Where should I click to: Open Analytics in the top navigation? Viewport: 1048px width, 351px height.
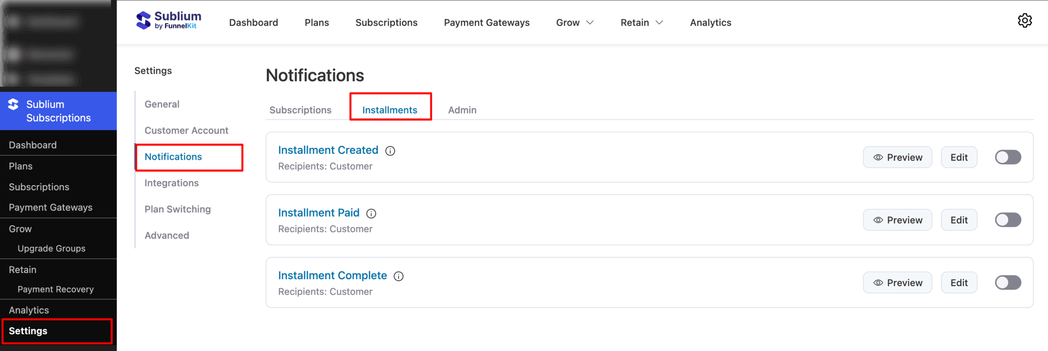[x=711, y=22]
